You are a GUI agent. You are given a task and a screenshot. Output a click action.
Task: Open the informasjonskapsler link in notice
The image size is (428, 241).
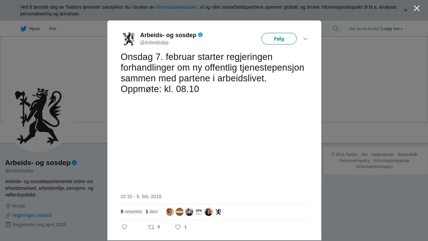pyautogui.click(x=176, y=7)
